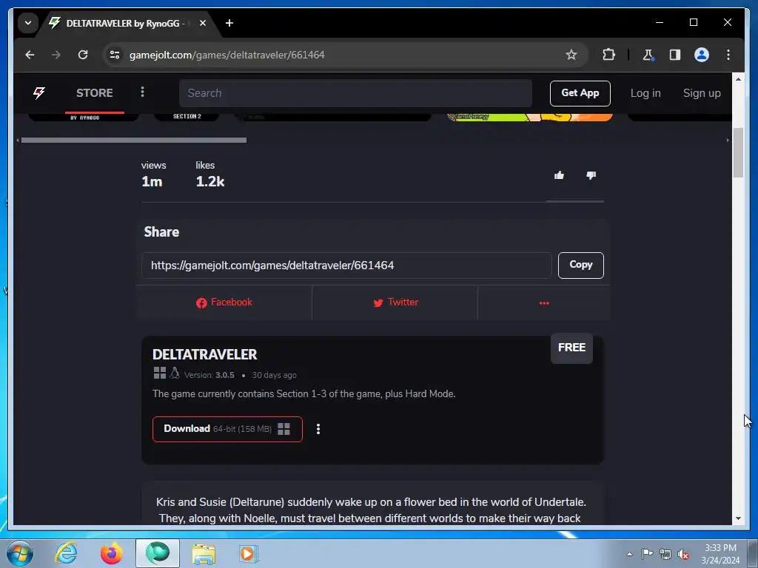Click the media carousel horizontal scrollbar

point(134,140)
